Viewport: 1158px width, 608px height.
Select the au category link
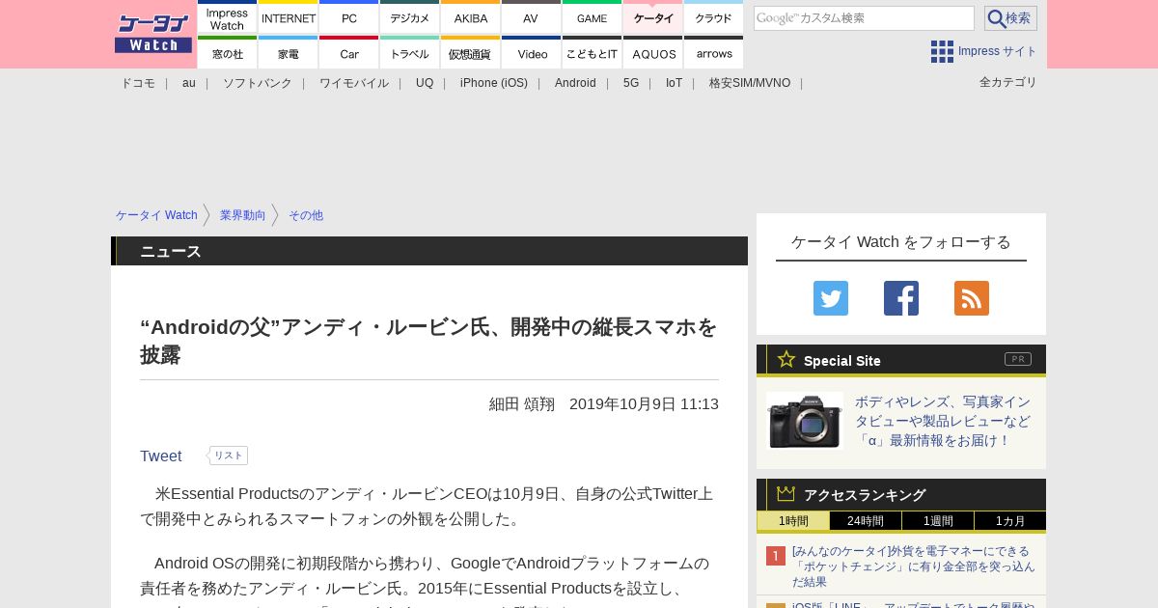(x=189, y=83)
